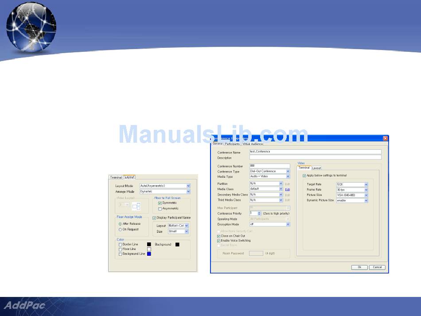Enable the Floor Line checkbox

tap(120, 249)
